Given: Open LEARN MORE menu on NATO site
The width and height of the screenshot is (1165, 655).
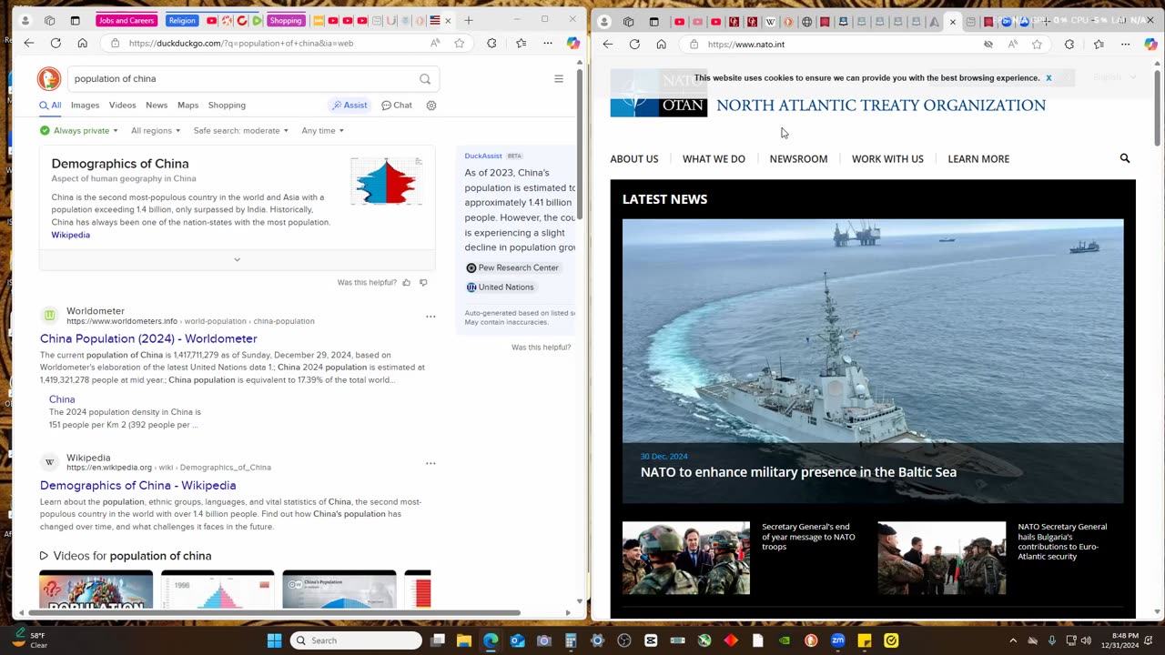Looking at the screenshot, I should tap(978, 158).
